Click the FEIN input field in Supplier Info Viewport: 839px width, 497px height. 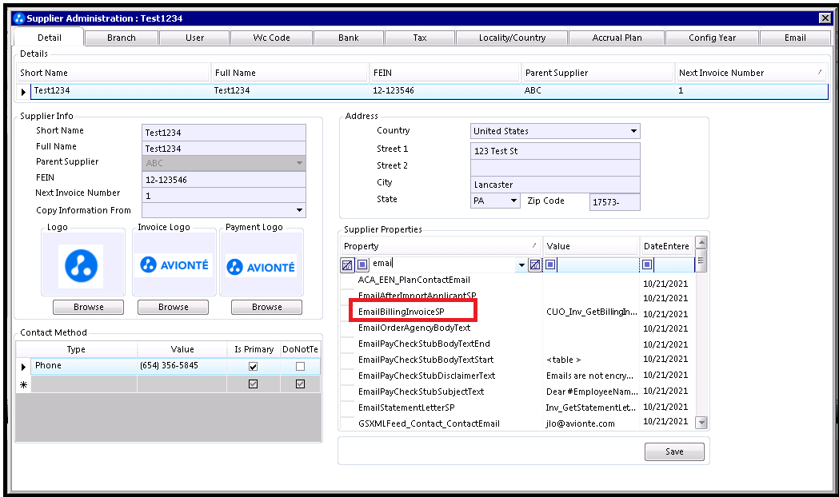(224, 180)
